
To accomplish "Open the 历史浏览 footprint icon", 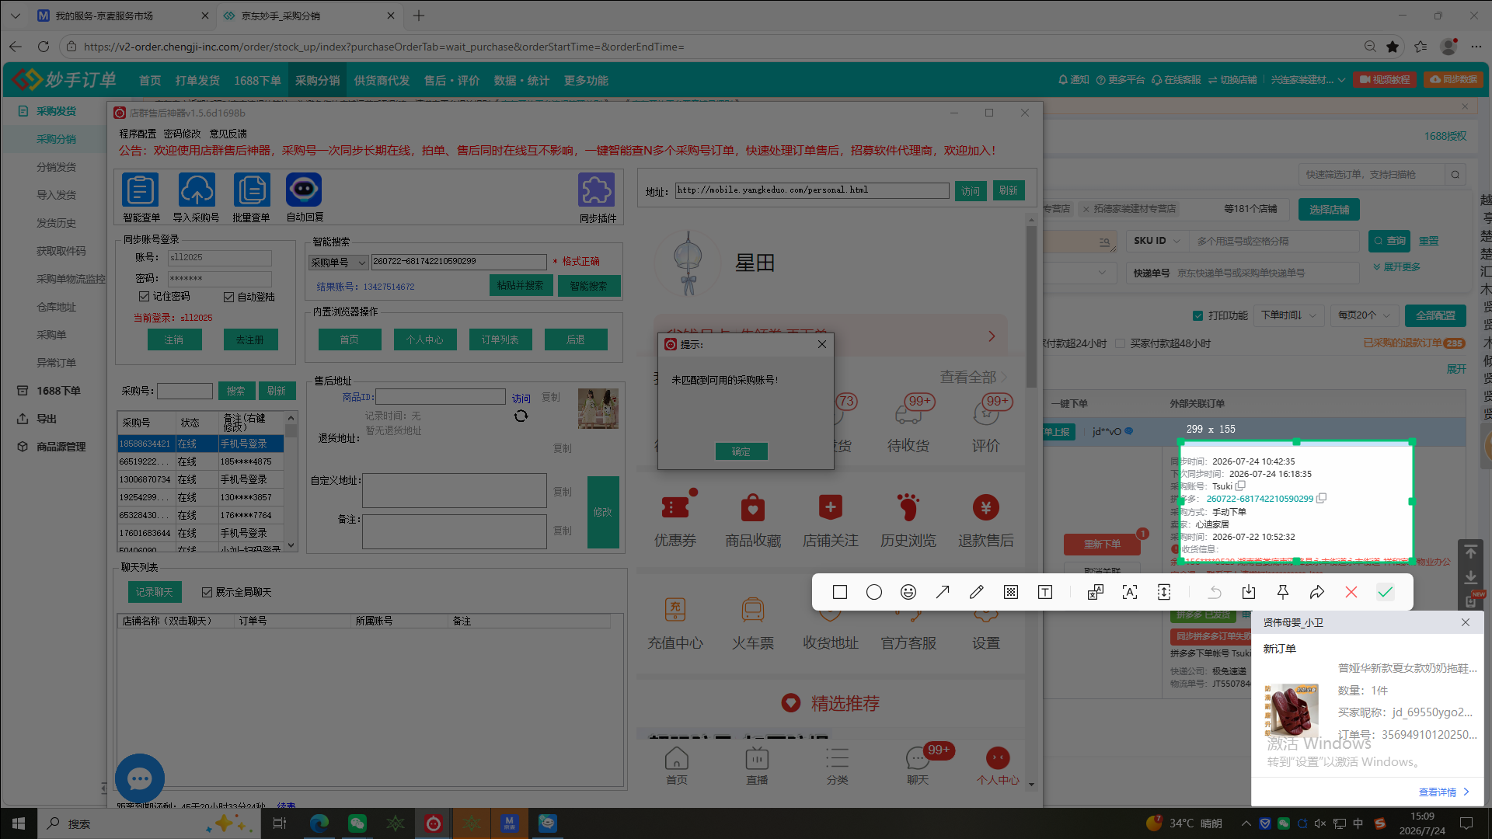I will [908, 508].
